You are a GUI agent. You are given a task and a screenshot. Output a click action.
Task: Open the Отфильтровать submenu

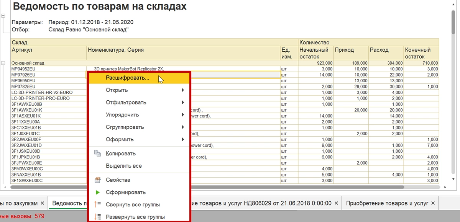139,103
